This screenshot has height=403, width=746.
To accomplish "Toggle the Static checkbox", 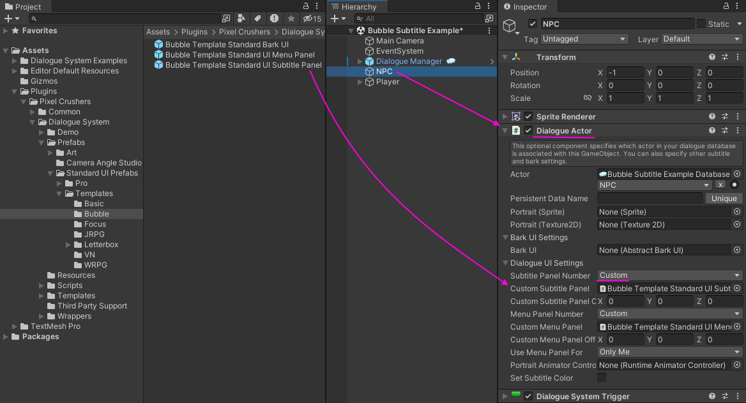I will click(701, 24).
